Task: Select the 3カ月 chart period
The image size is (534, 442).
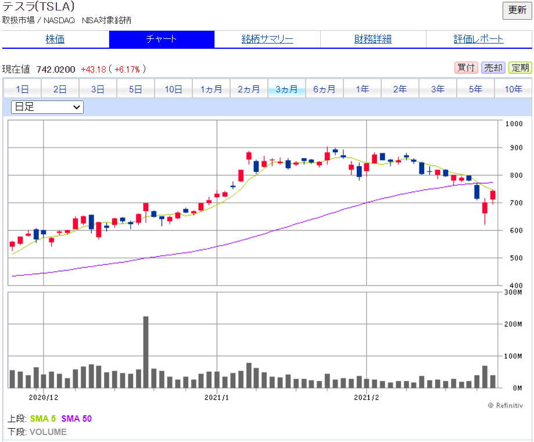Action: [x=286, y=89]
